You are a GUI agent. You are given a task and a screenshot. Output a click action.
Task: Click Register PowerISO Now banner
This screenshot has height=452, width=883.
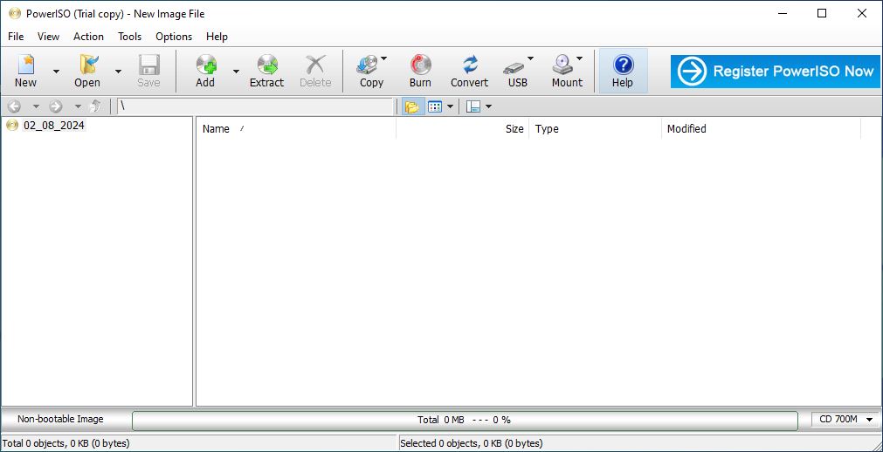(x=775, y=71)
